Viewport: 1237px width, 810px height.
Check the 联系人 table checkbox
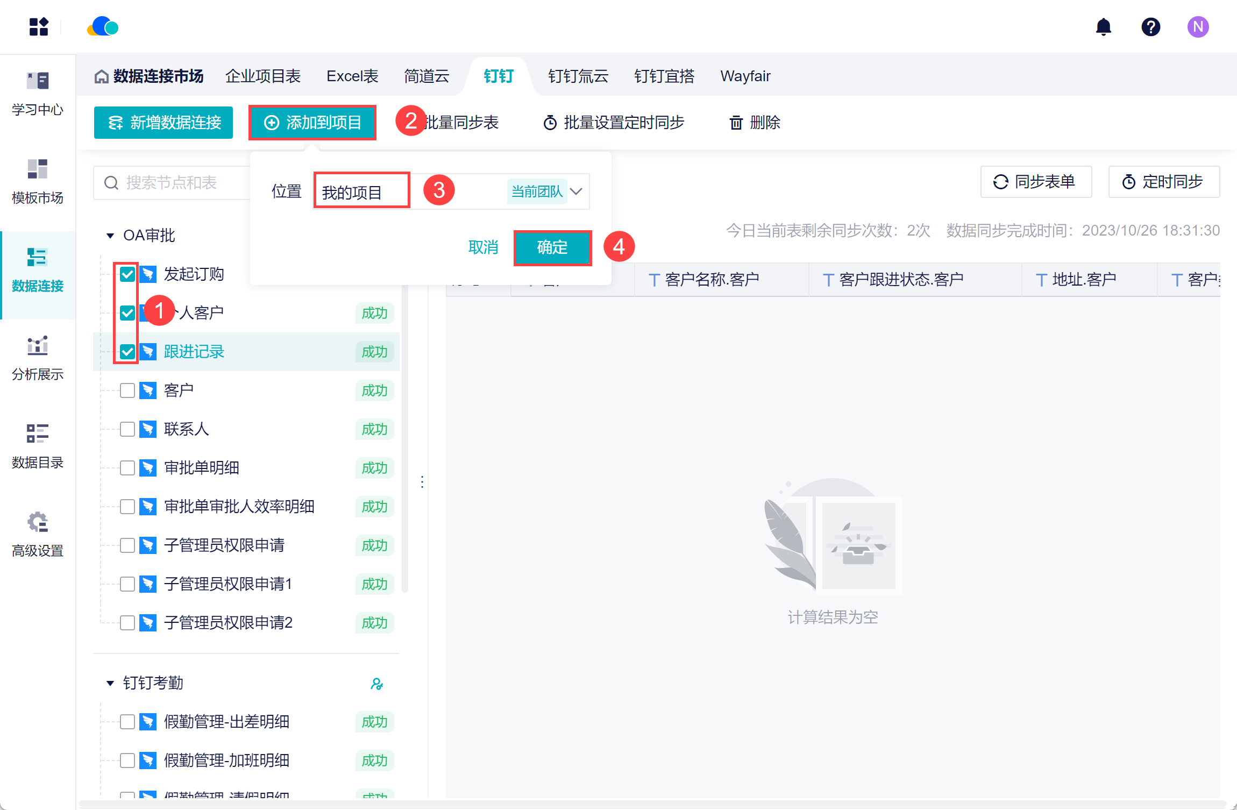coord(127,429)
